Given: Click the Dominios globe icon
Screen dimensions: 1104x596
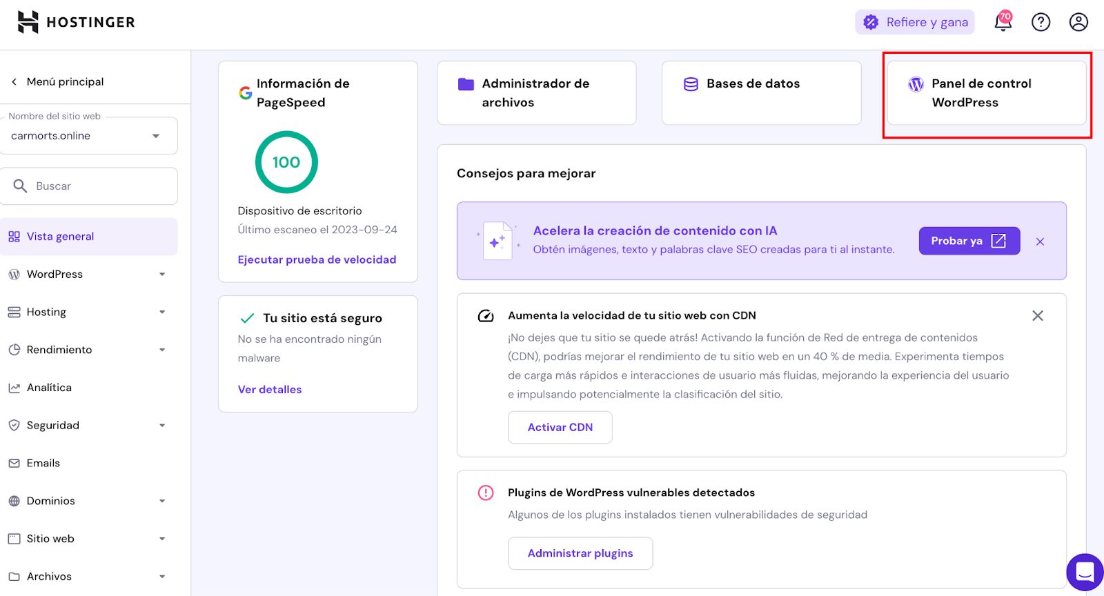Looking at the screenshot, I should coord(14,501).
